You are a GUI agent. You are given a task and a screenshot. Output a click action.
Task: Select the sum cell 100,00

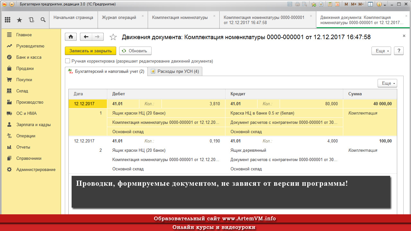370,141
